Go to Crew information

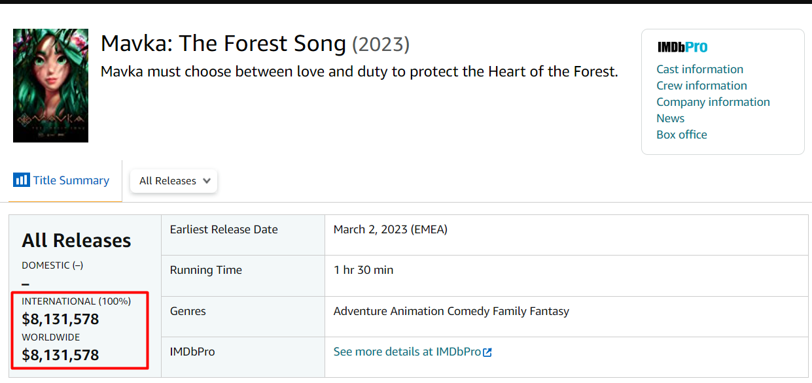pos(701,86)
